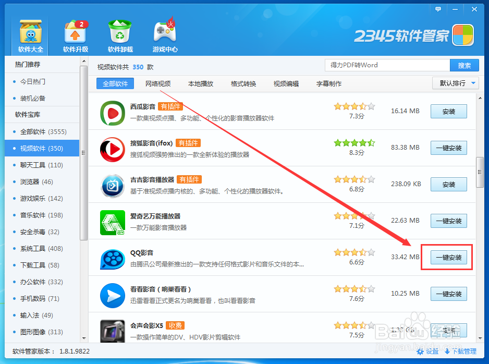
Task: Switch to the 网络视频 tab
Action: [158, 83]
